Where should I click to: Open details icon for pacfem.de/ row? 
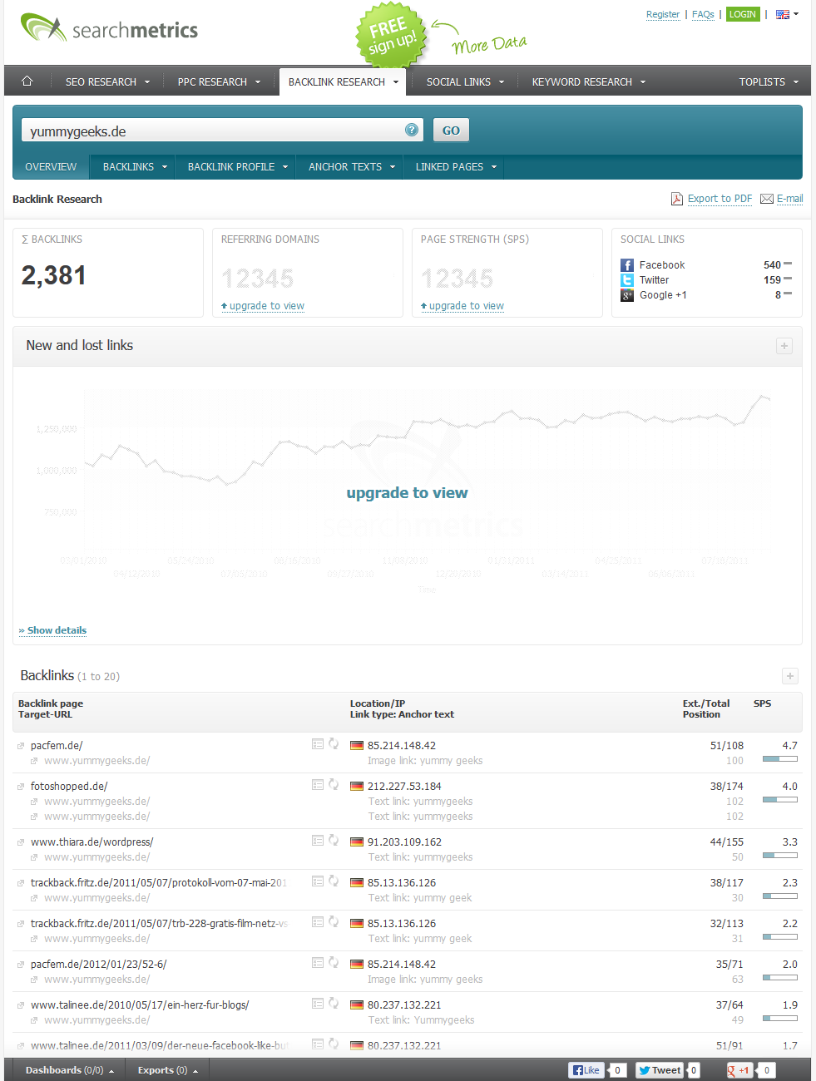point(318,744)
